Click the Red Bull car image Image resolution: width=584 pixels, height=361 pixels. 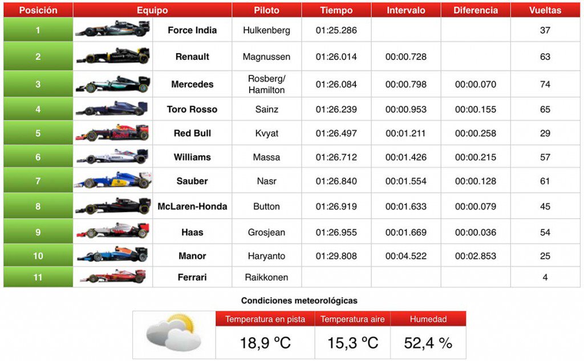point(112,133)
